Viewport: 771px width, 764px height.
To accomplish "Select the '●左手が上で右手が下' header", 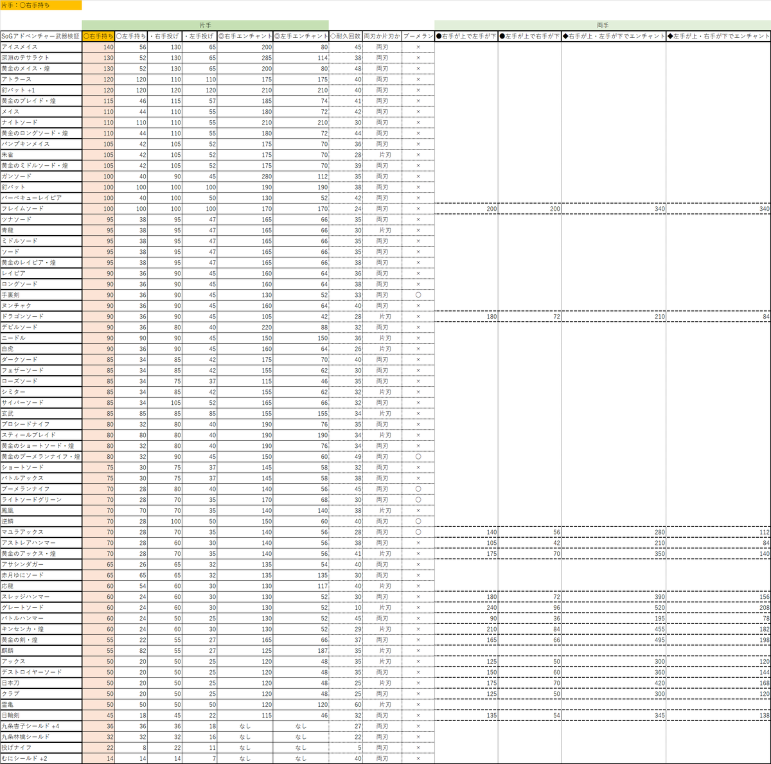I will [529, 36].
